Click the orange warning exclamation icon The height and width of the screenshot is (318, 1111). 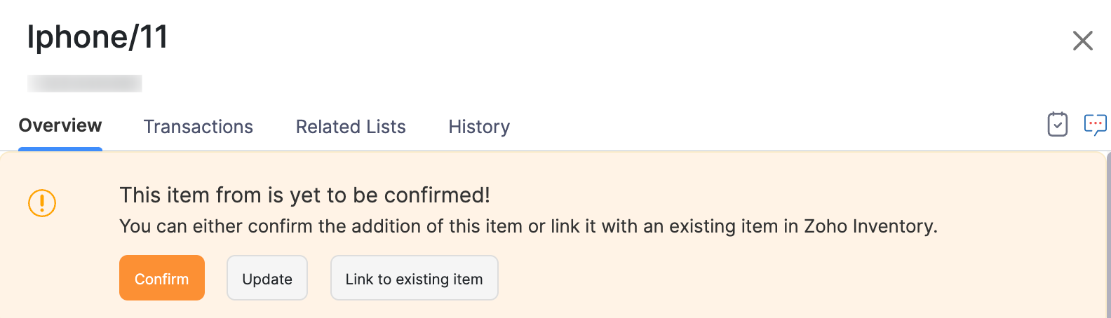[x=42, y=203]
